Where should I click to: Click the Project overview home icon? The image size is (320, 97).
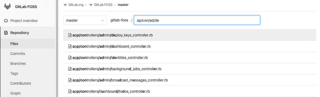pos(6,21)
